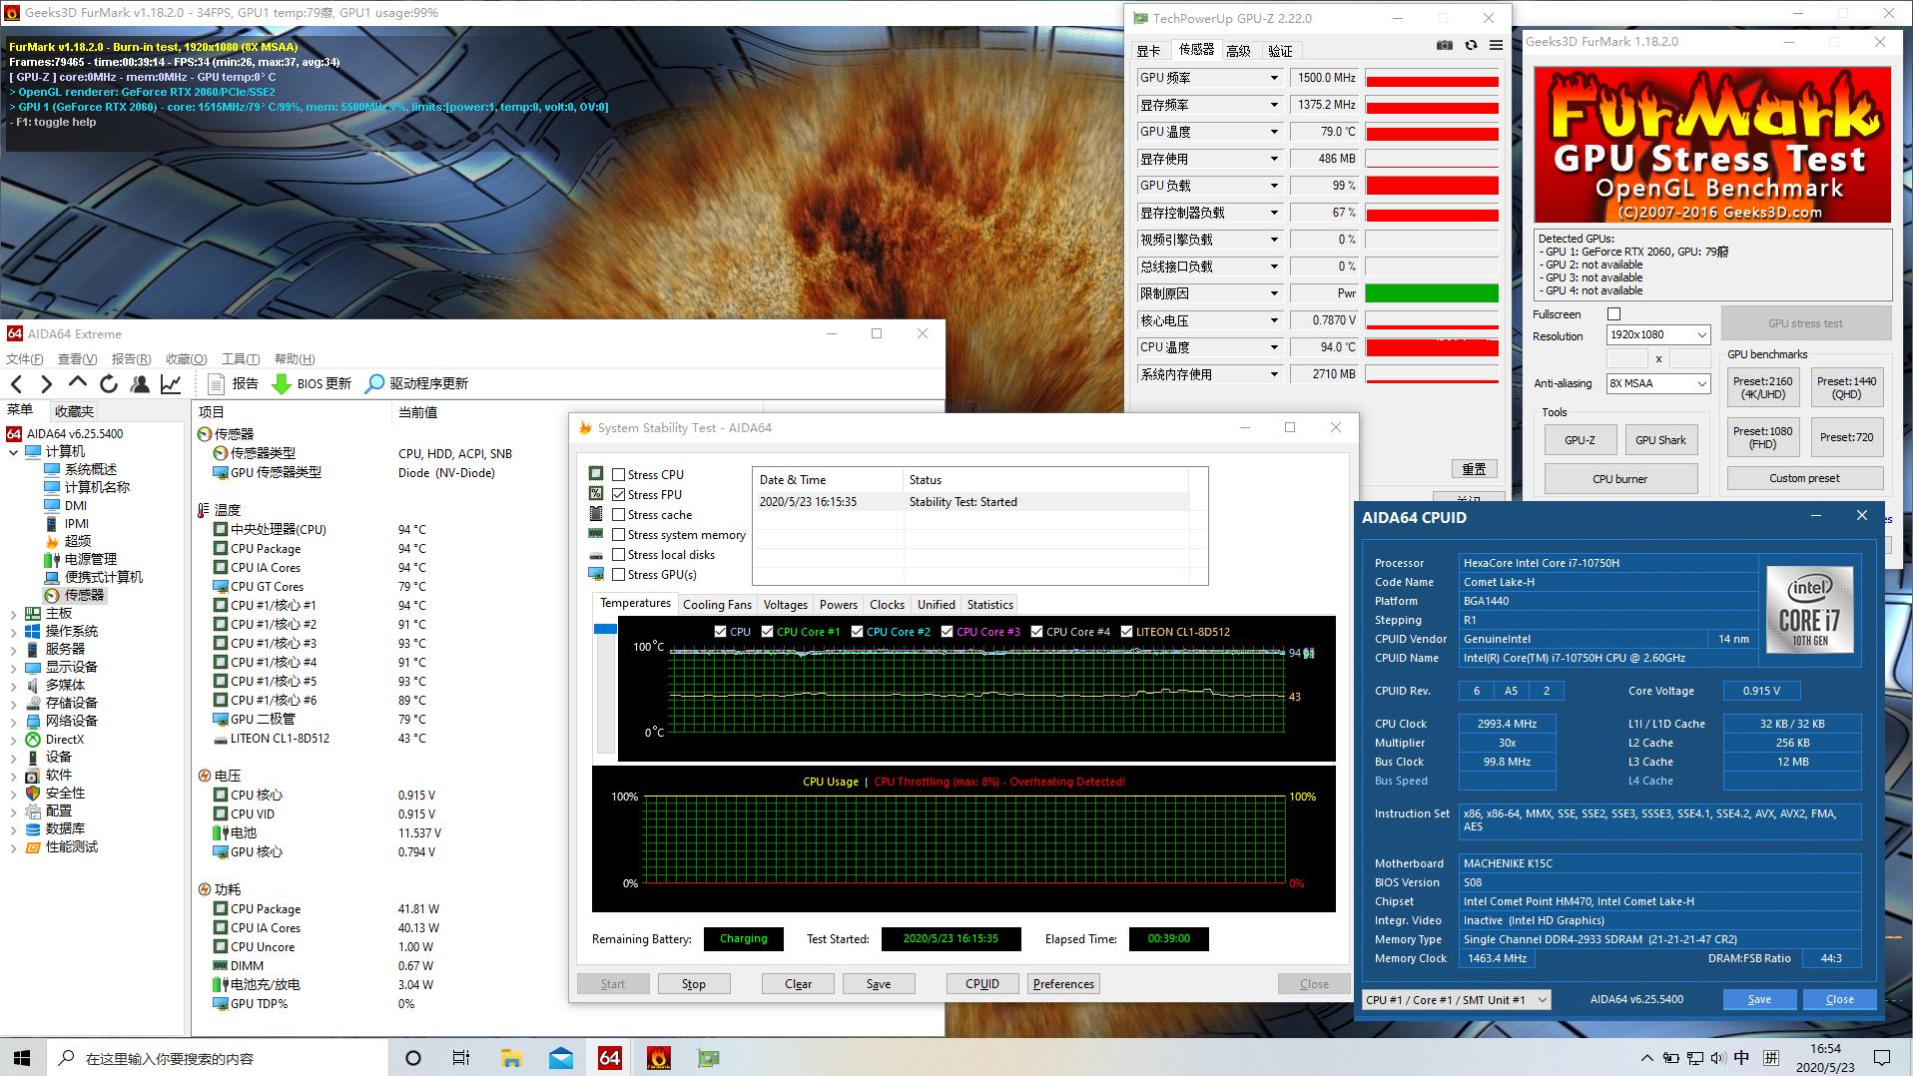Click the AIDA64 graph chart toolbar icon
This screenshot has width=1913, height=1076.
171,383
